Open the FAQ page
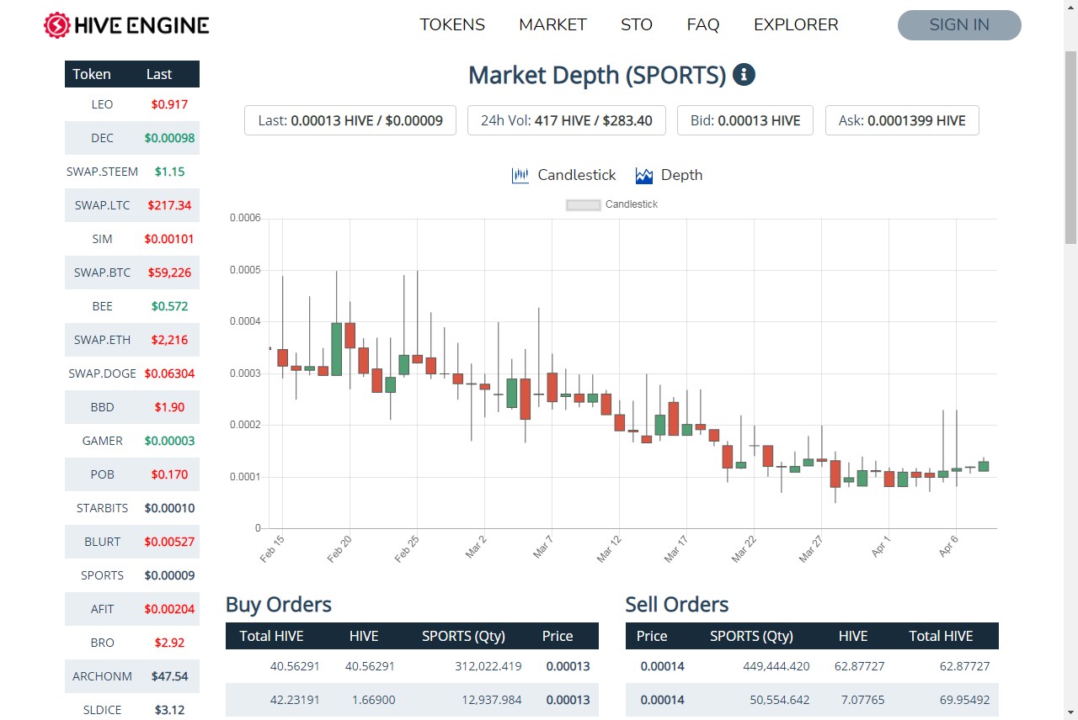1078x720 pixels. tap(703, 25)
